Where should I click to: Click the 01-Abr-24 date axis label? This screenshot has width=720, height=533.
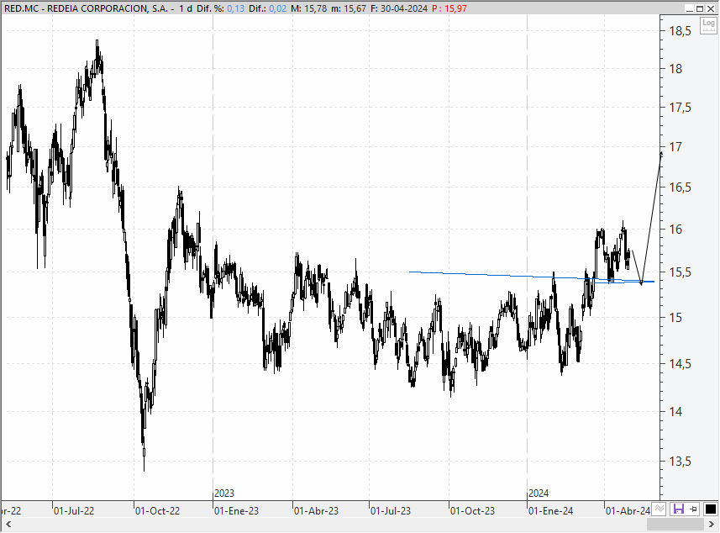coord(628,511)
